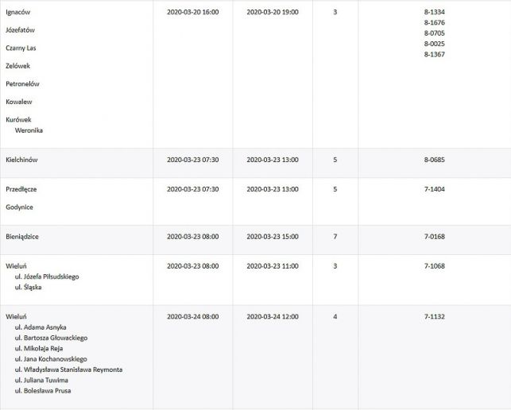The width and height of the screenshot is (511, 410).
Task: Click station code 8-0685
Action: [x=435, y=160]
